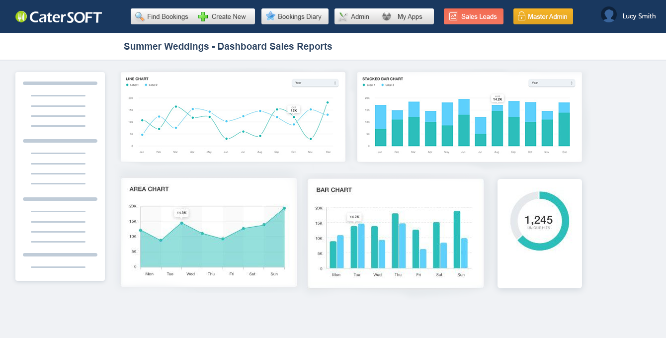Screen dimensions: 666x338
Task: Click the 14.9K tooltip on the Area Chart
Action: click(182, 212)
